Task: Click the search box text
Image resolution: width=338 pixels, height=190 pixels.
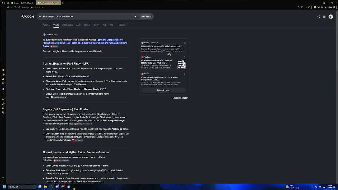Action: pyautogui.click(x=58, y=17)
